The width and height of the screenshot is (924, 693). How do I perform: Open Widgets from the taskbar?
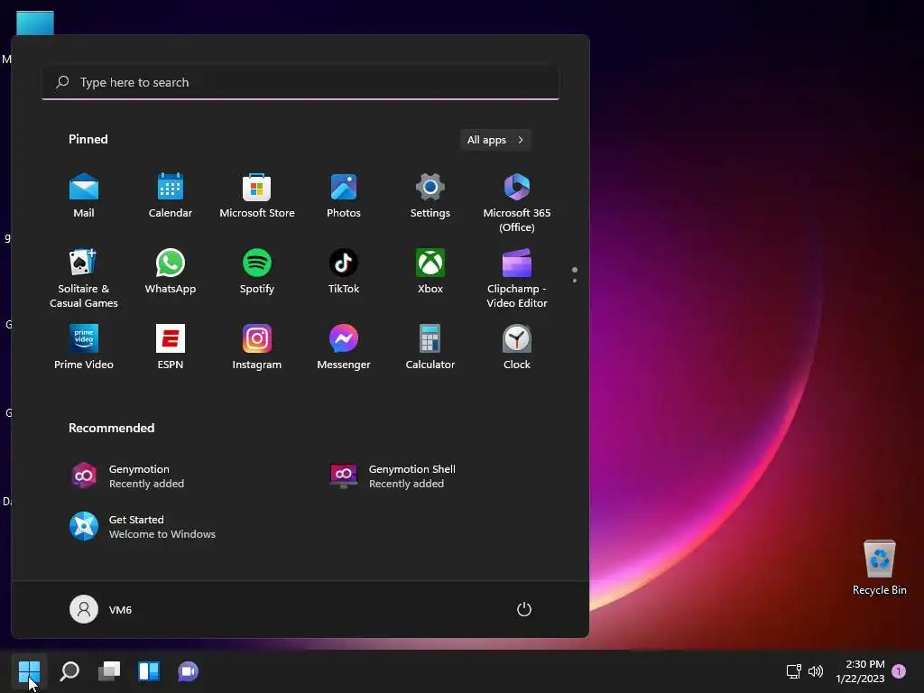(x=149, y=671)
